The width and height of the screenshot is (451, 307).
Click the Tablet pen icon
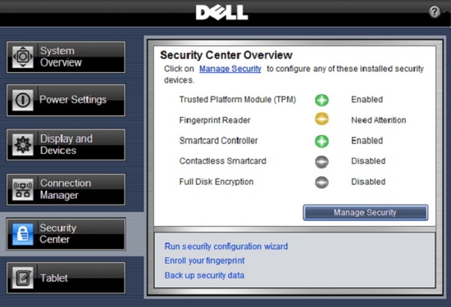(23, 278)
